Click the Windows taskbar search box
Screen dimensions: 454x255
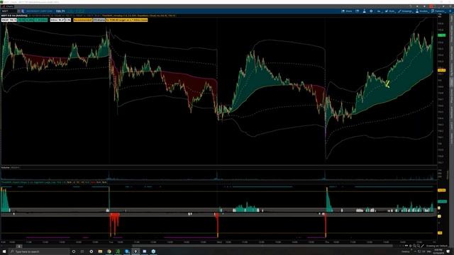(39, 251)
